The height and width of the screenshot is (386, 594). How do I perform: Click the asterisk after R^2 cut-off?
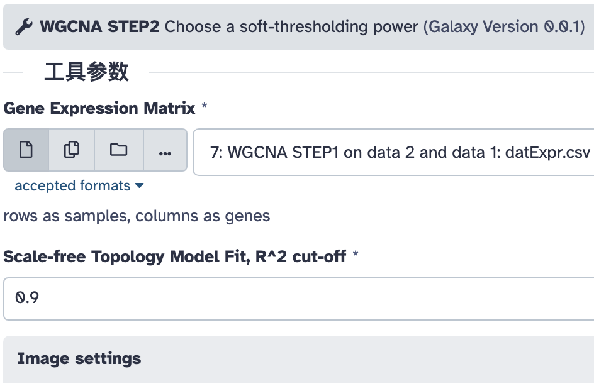pyautogui.click(x=356, y=256)
